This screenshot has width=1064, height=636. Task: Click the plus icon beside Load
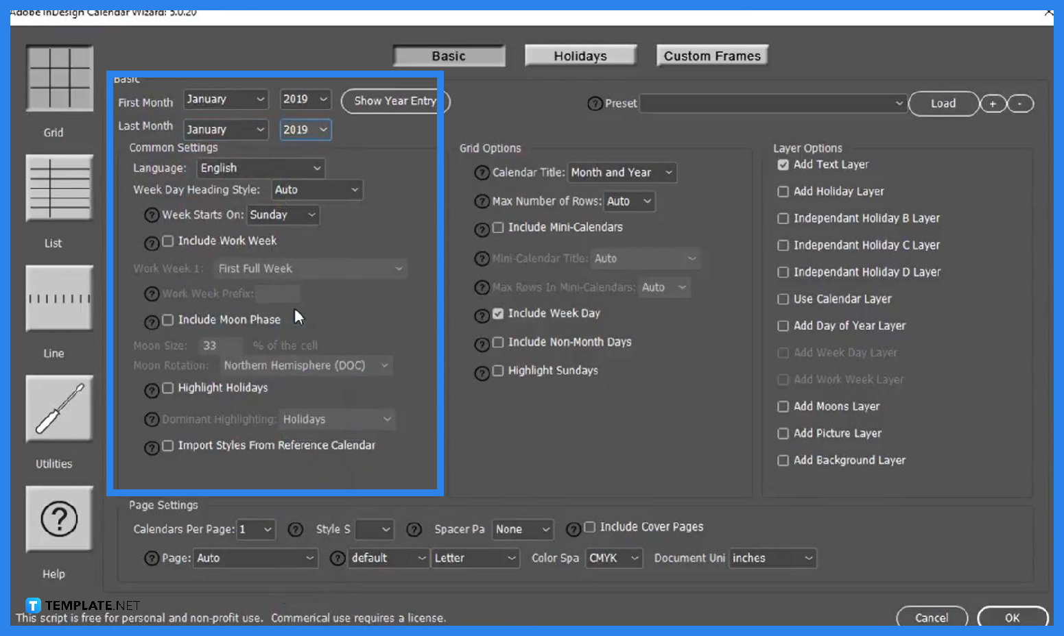tap(993, 103)
